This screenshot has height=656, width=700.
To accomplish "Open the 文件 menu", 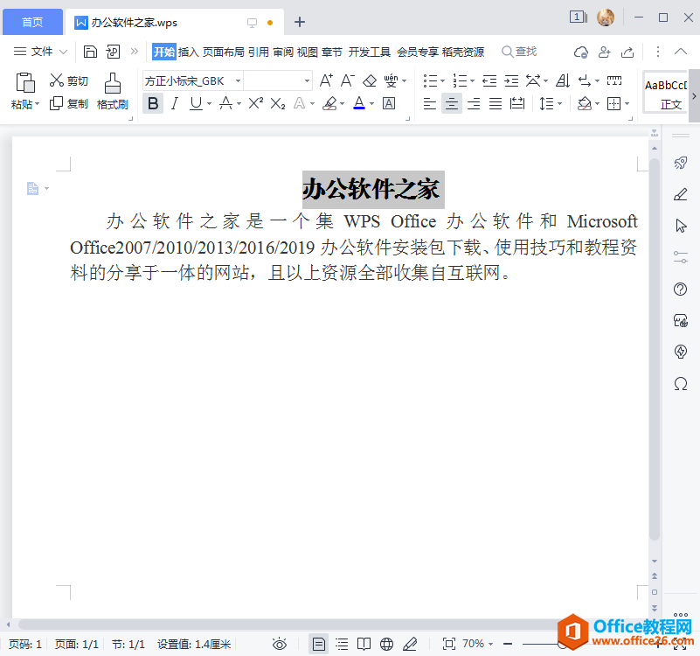I will [40, 52].
